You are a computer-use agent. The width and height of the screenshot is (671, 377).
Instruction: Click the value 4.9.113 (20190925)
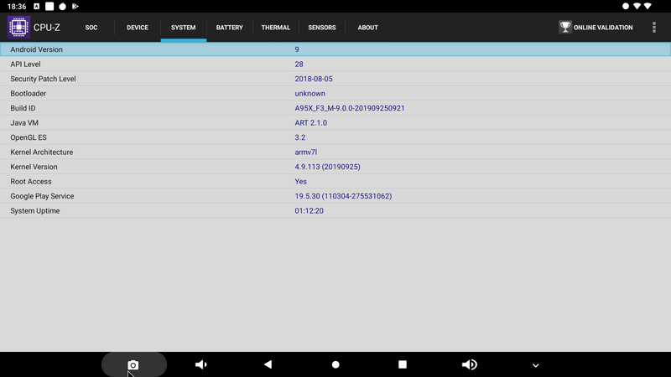click(x=327, y=167)
